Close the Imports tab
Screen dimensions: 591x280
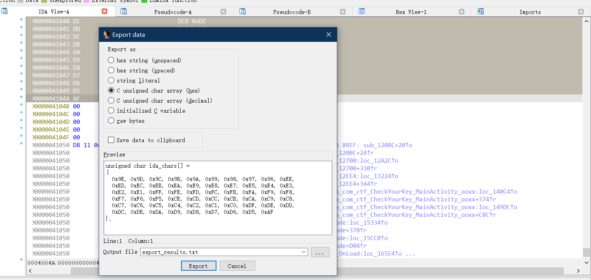tap(581, 12)
